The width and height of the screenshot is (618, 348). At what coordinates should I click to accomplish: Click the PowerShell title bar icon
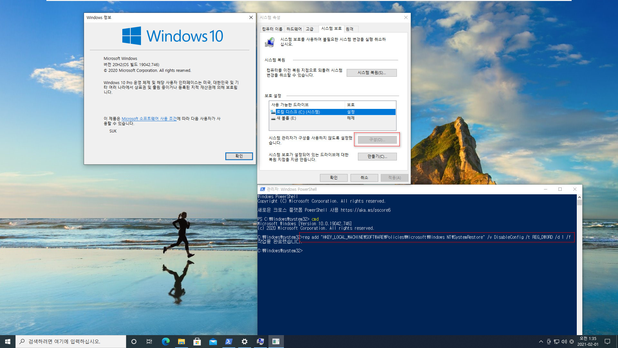pyautogui.click(x=262, y=189)
